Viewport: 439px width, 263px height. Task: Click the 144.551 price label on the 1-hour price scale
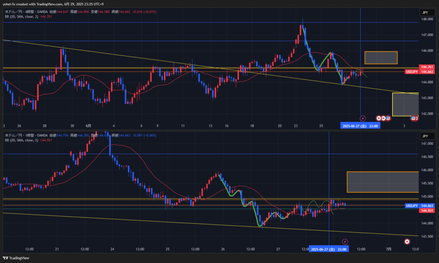pyautogui.click(x=427, y=210)
